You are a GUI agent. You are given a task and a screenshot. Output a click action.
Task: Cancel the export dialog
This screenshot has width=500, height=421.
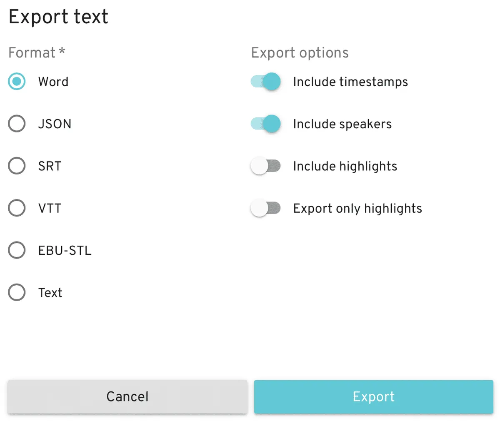(x=127, y=396)
